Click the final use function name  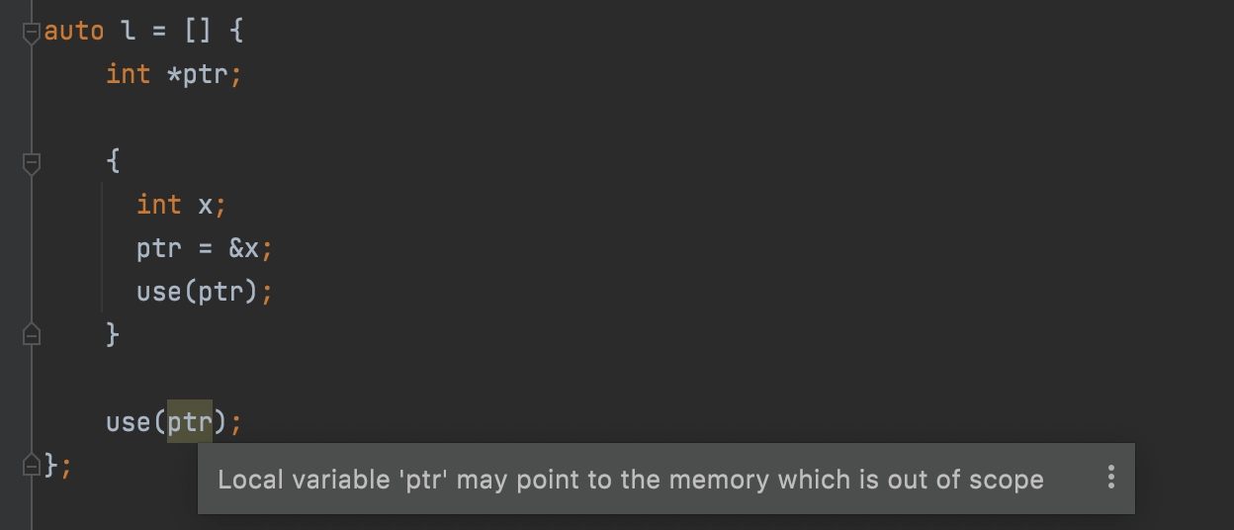(128, 422)
